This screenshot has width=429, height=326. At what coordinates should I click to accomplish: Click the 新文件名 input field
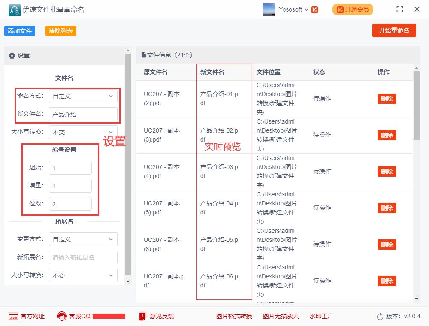(x=83, y=114)
